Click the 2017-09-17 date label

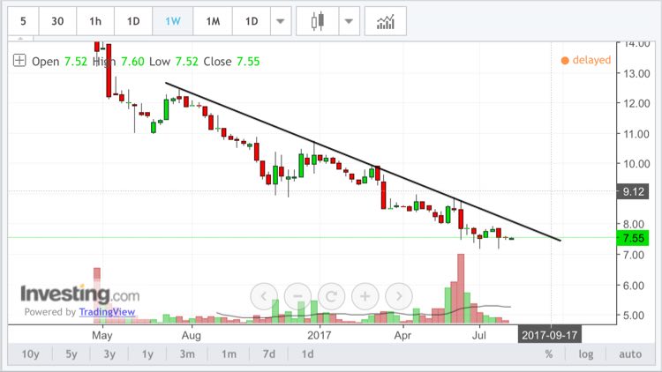[549, 335]
